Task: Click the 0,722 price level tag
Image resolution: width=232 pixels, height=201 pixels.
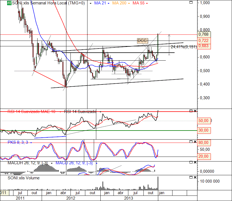Action: click(x=204, y=41)
